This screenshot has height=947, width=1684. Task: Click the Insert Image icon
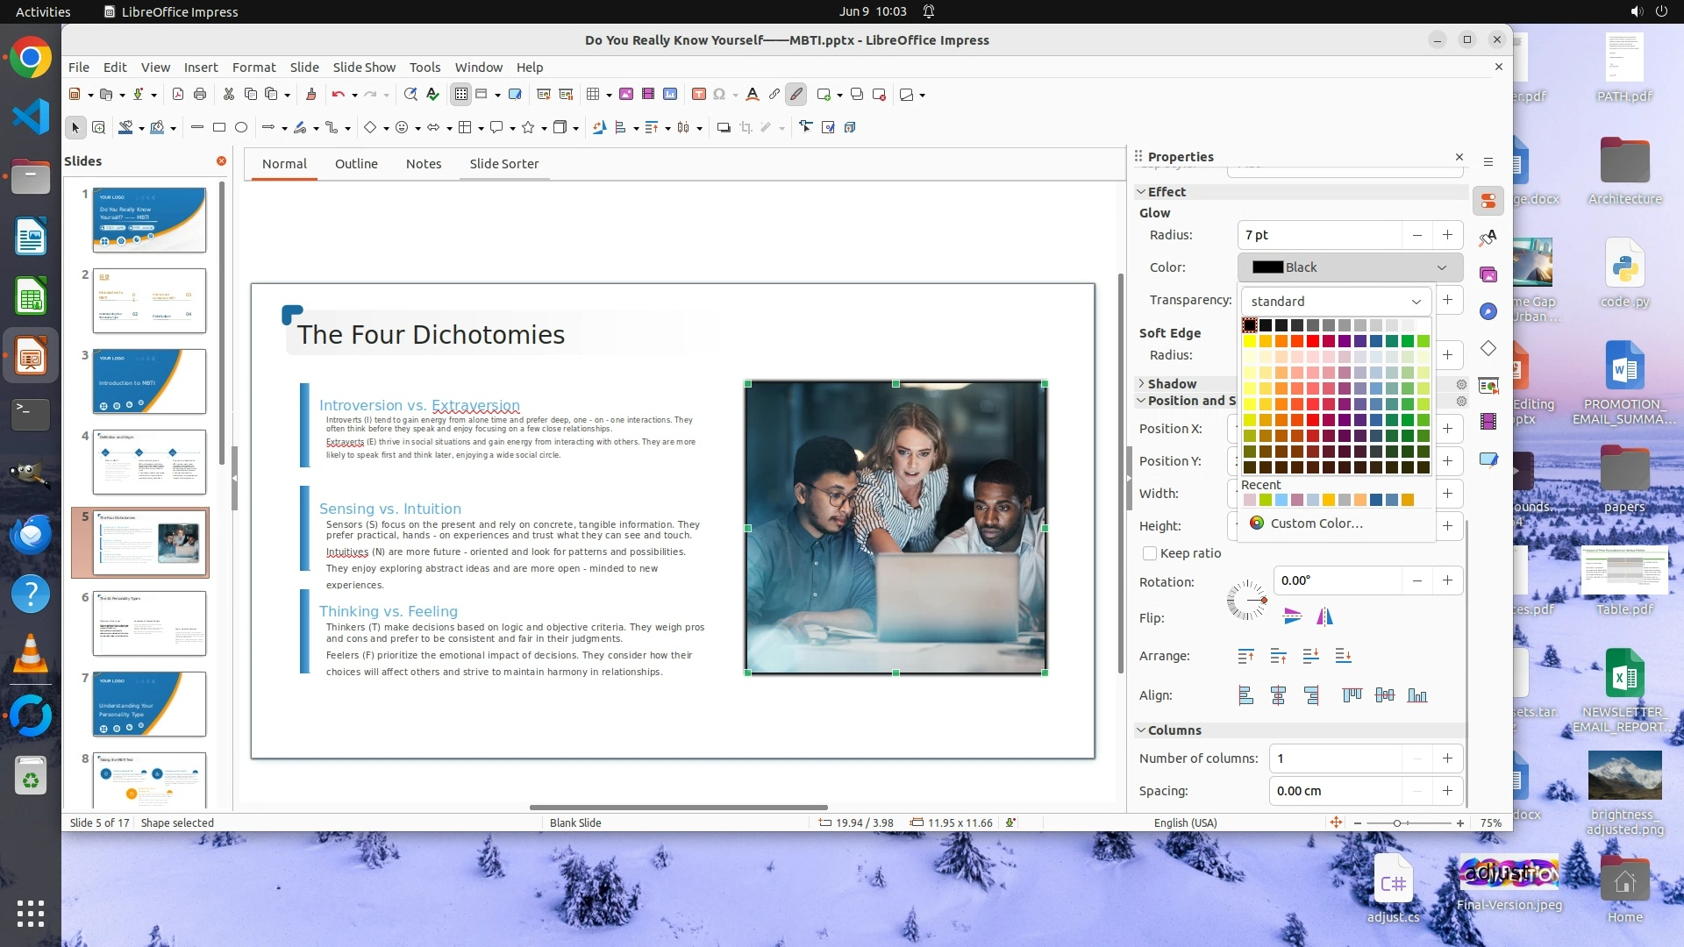626,95
